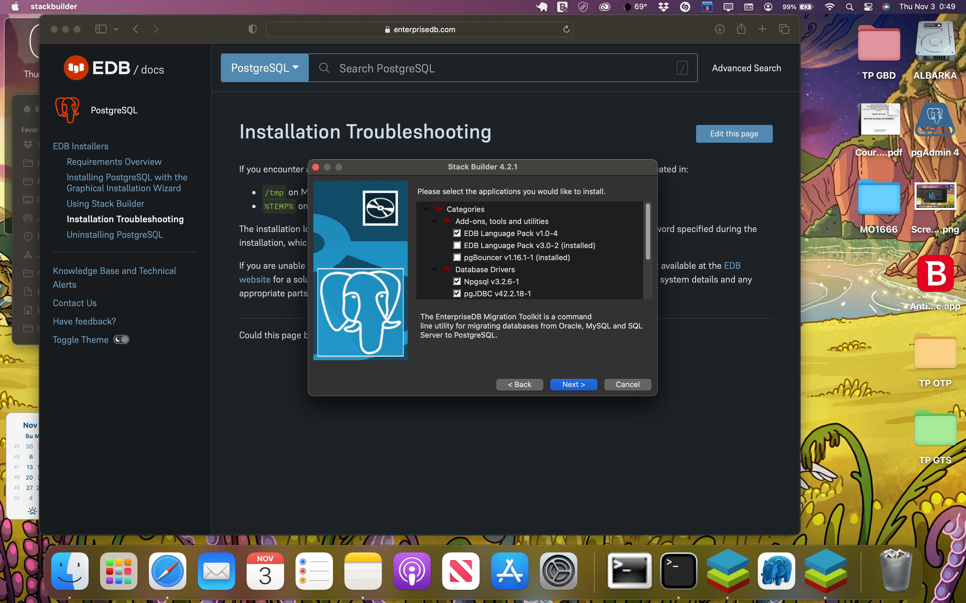Open Safari sidebar options chevron

click(116, 29)
